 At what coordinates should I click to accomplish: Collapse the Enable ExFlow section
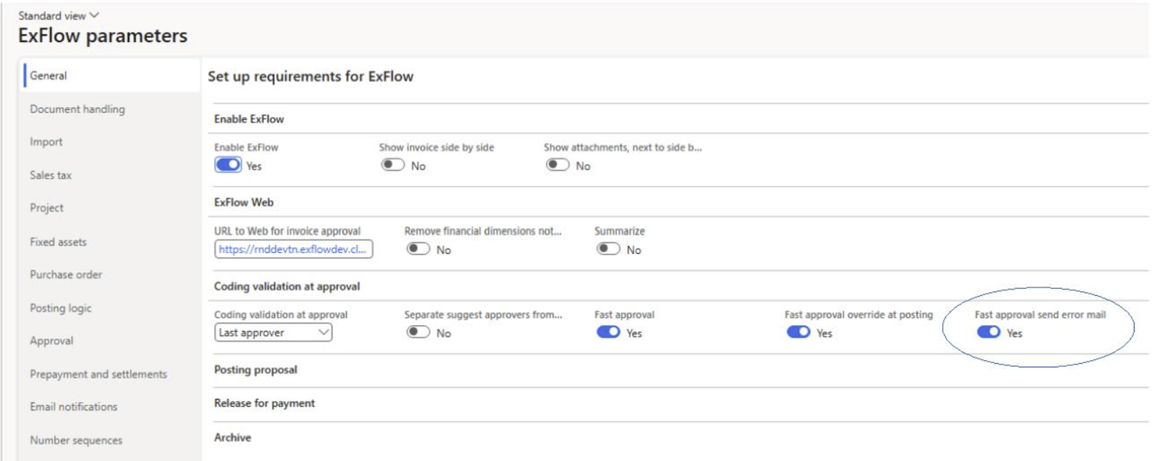[249, 119]
